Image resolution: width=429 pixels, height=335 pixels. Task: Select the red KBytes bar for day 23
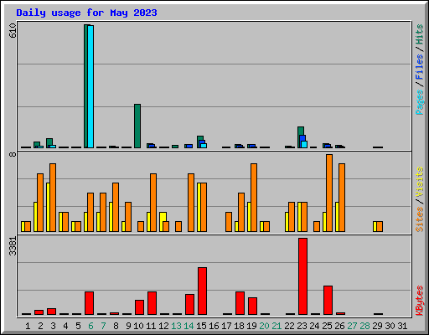click(302, 276)
